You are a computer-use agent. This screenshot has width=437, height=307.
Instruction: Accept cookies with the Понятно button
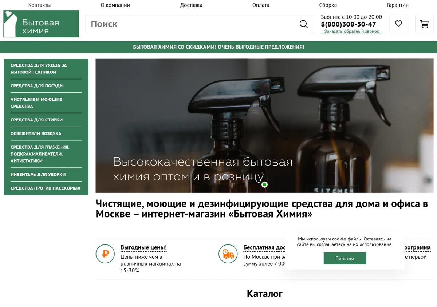point(345,258)
